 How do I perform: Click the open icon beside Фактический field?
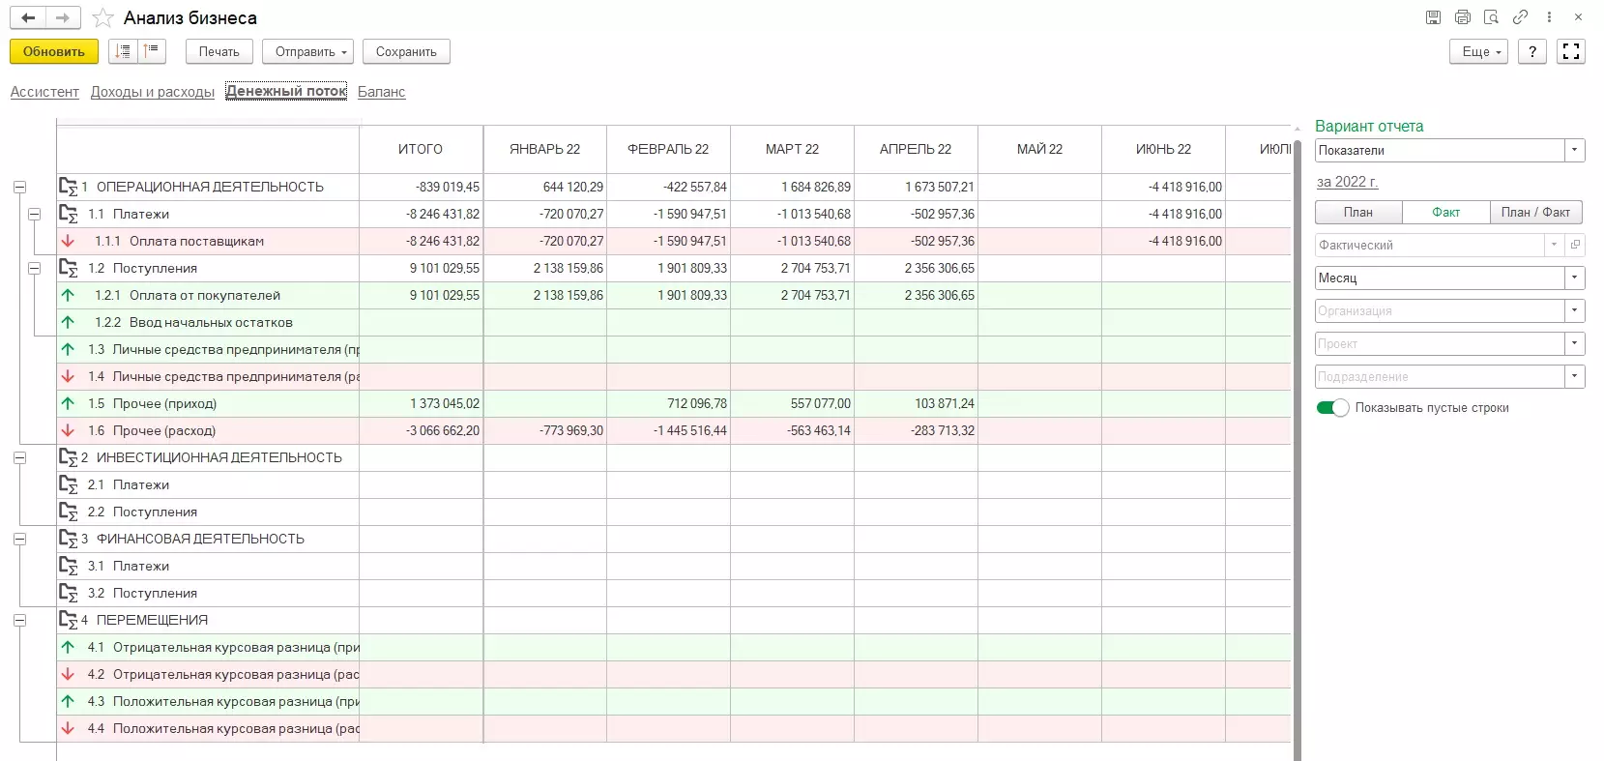coord(1575,245)
